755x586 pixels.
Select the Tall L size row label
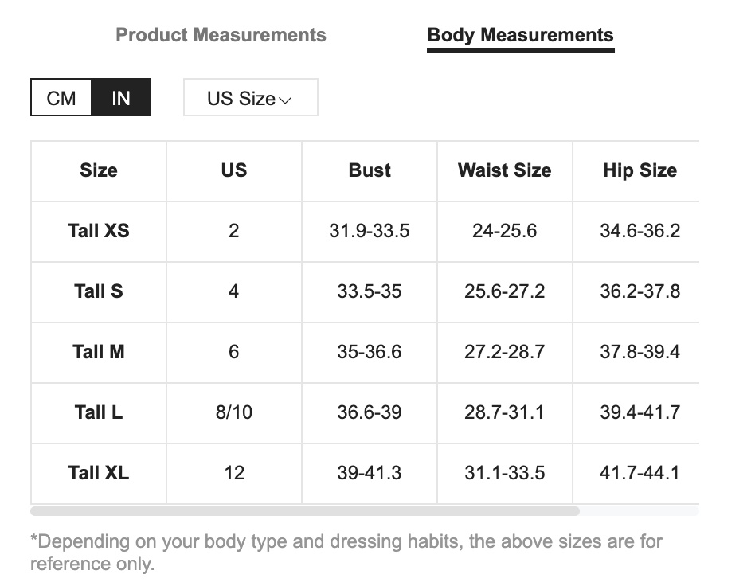pos(99,412)
